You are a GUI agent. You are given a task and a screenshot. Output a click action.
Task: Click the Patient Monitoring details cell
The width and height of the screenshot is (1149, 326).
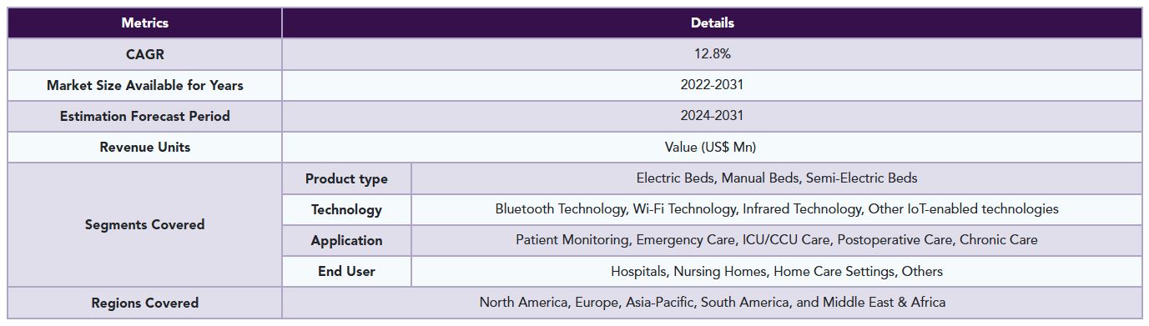click(776, 240)
